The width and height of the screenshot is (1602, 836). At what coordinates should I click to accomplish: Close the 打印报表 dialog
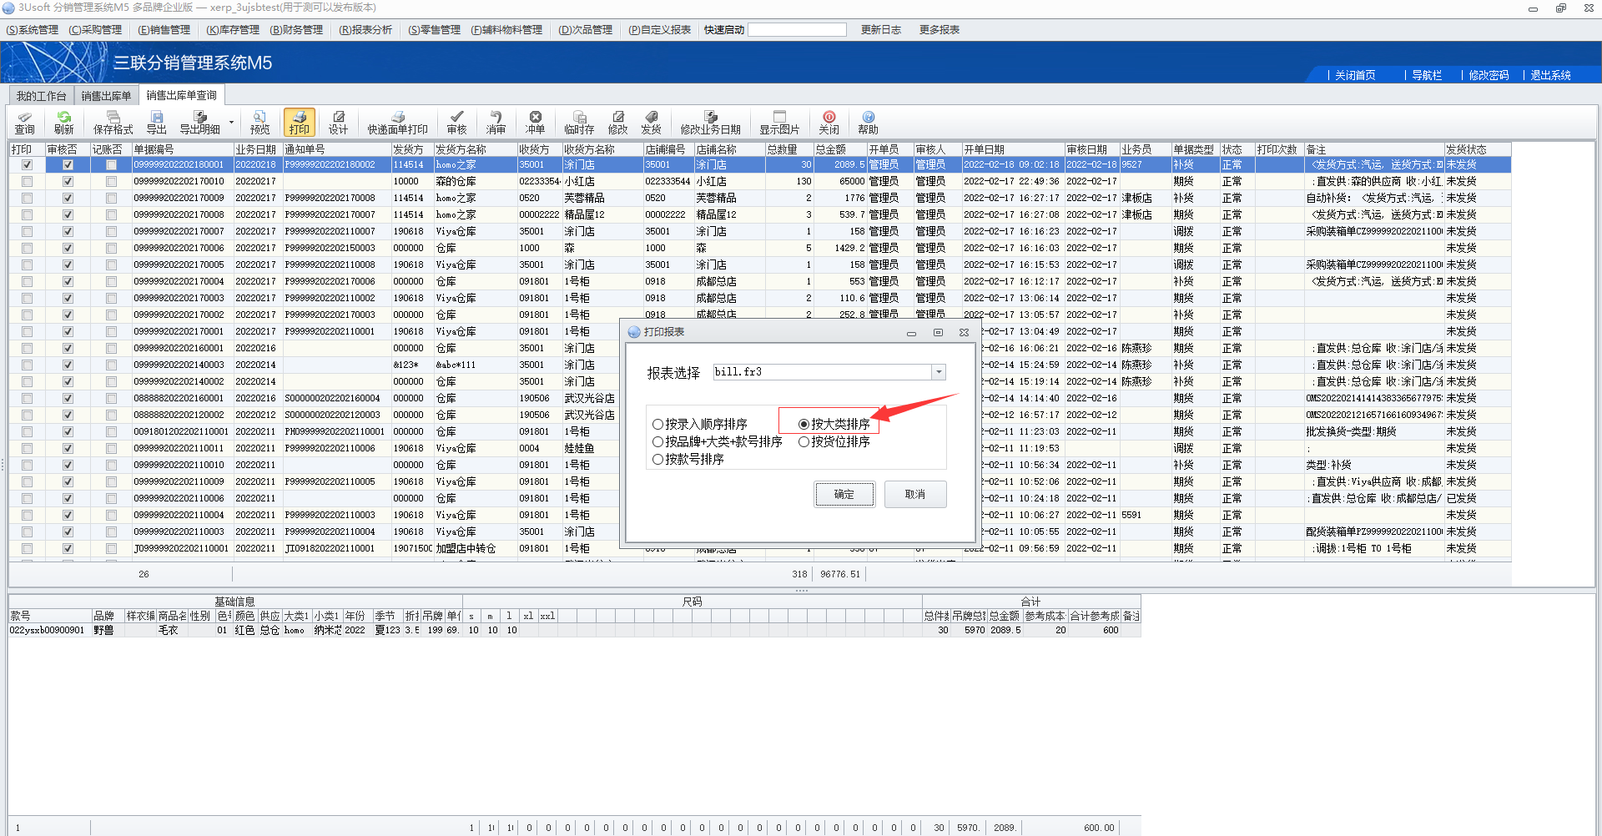click(964, 332)
